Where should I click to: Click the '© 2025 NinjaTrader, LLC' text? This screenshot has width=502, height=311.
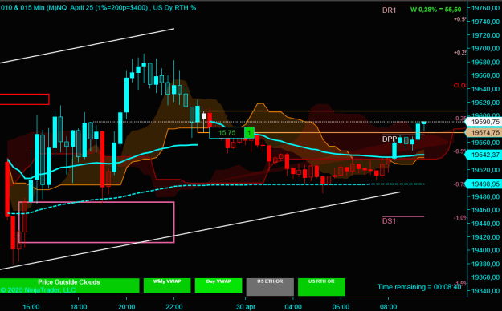click(x=38, y=290)
